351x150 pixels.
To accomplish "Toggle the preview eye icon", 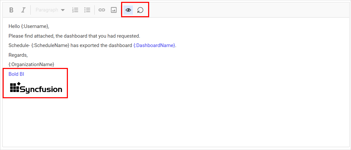I will (128, 10).
